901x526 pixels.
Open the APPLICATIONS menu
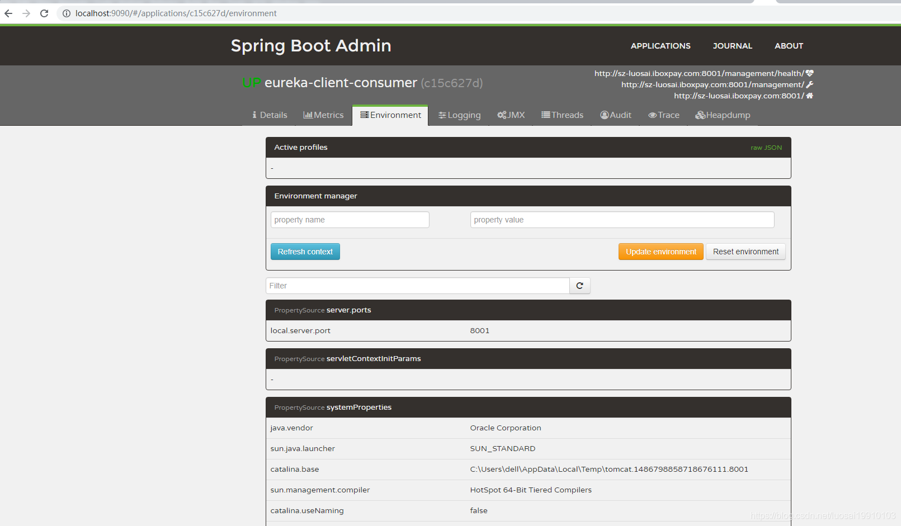coord(661,46)
